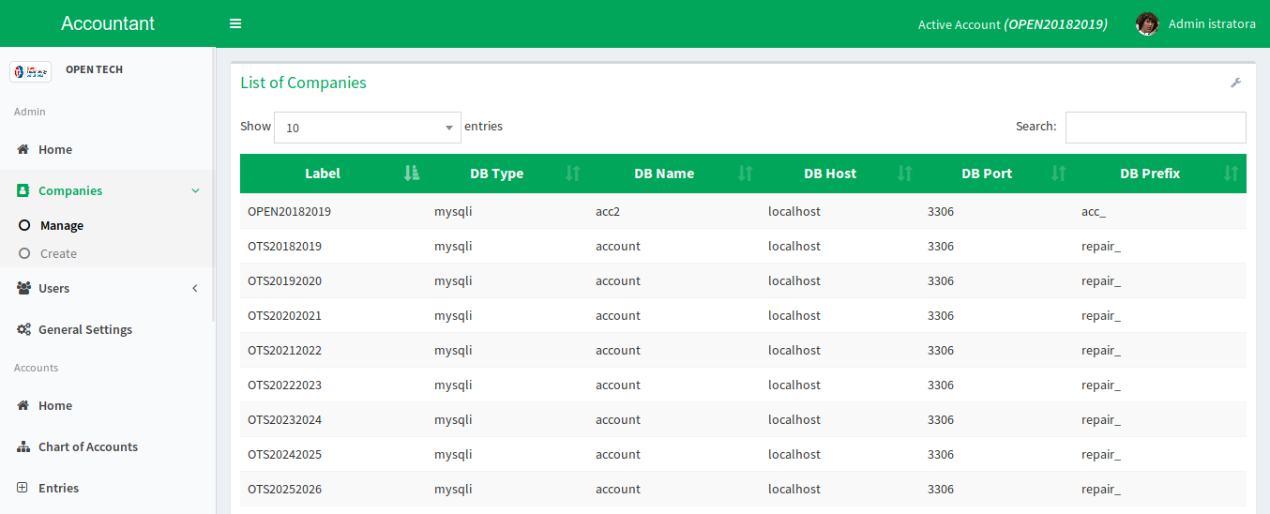Click the Create circle bullet icon
The image size is (1270, 514).
pos(24,253)
